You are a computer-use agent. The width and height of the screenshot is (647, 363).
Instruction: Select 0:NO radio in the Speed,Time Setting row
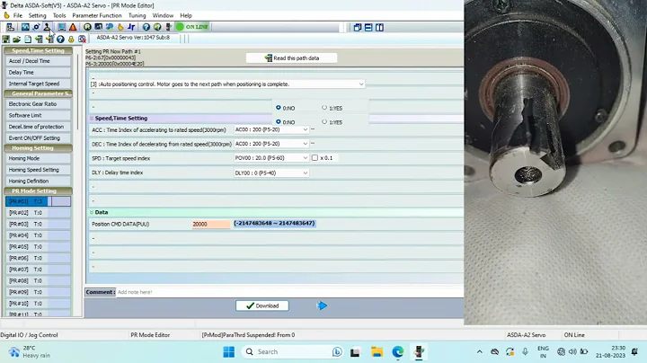[x=278, y=121]
